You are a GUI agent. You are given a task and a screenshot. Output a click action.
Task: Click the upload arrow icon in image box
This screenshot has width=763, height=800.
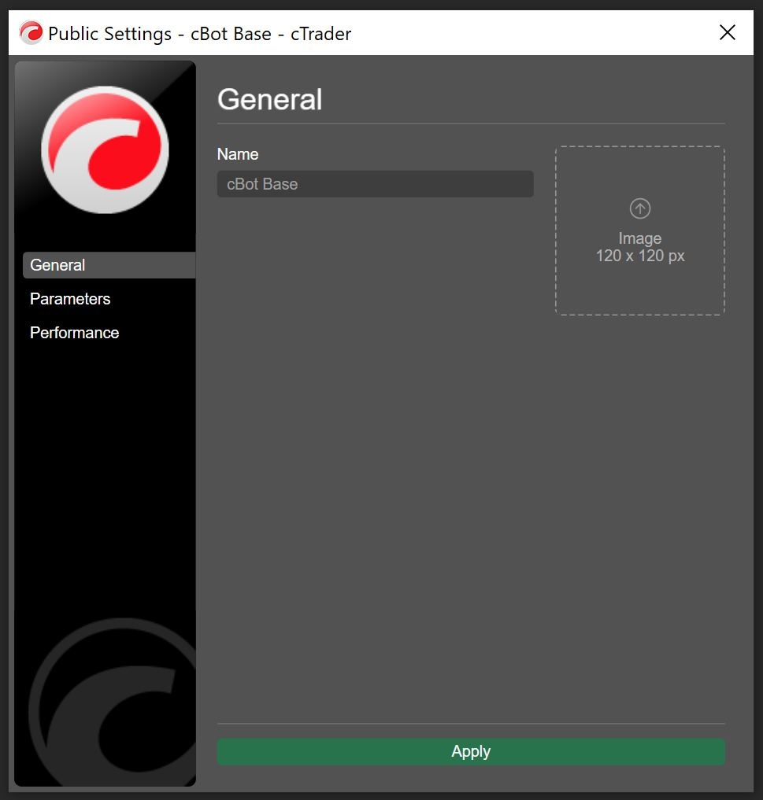(x=639, y=208)
